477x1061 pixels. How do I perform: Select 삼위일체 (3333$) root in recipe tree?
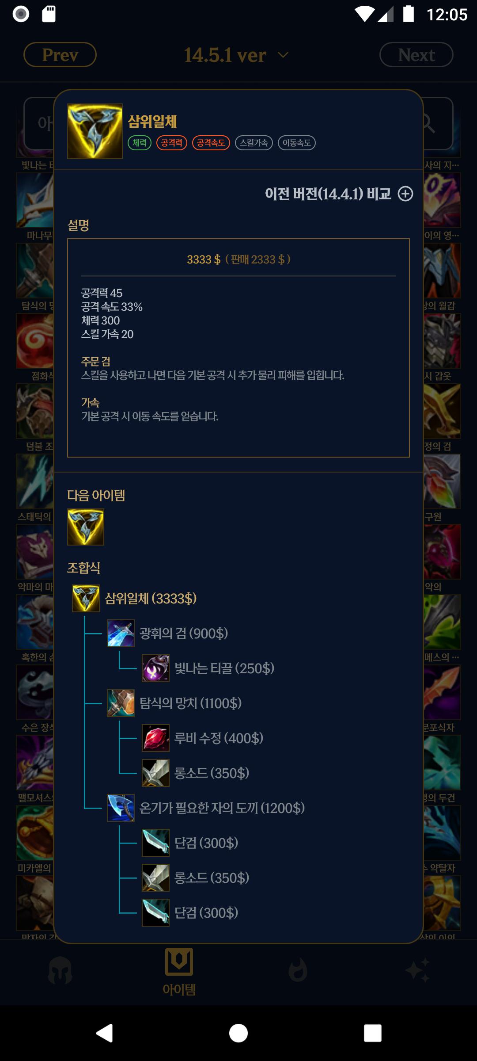coord(134,598)
